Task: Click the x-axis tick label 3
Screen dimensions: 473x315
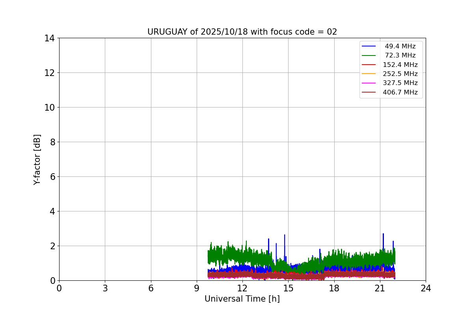Action: [x=105, y=288]
